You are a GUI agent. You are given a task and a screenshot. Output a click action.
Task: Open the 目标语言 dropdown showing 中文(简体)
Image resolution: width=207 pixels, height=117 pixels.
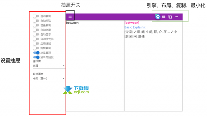49,78
